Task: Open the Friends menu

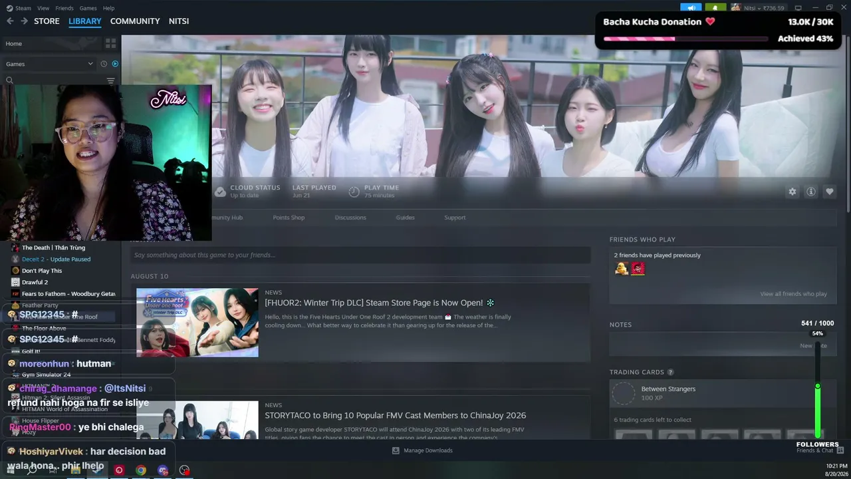Action: point(64,8)
